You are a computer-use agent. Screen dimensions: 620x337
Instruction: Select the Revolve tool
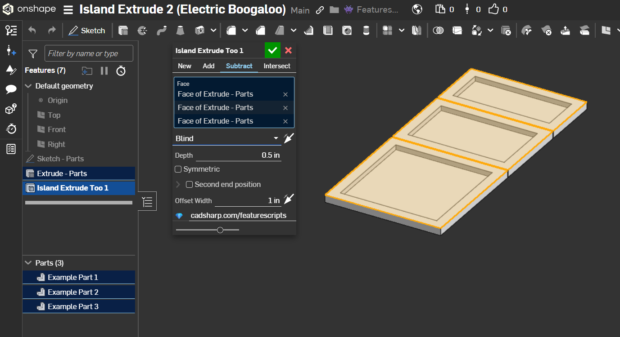tap(142, 31)
